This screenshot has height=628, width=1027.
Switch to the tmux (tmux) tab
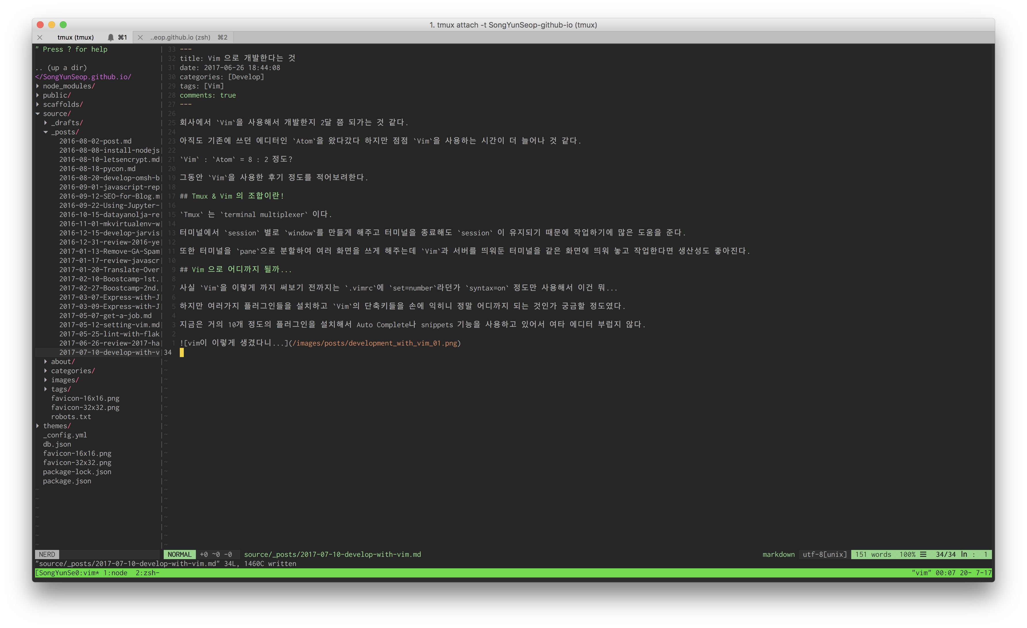pyautogui.click(x=76, y=38)
